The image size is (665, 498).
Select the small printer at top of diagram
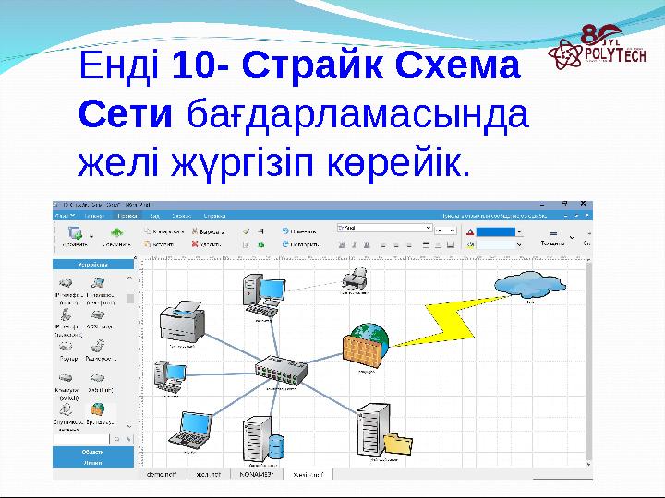click(x=355, y=279)
